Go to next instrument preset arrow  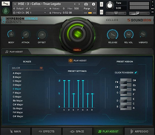click(79, 4)
